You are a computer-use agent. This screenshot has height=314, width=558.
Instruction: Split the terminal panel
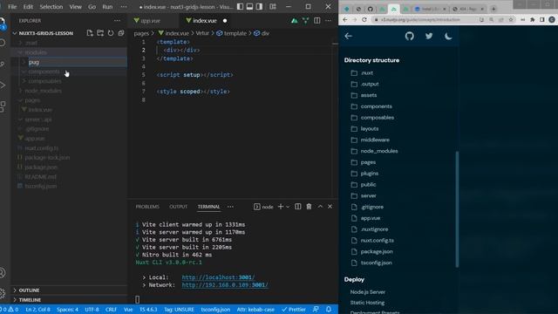(298, 207)
